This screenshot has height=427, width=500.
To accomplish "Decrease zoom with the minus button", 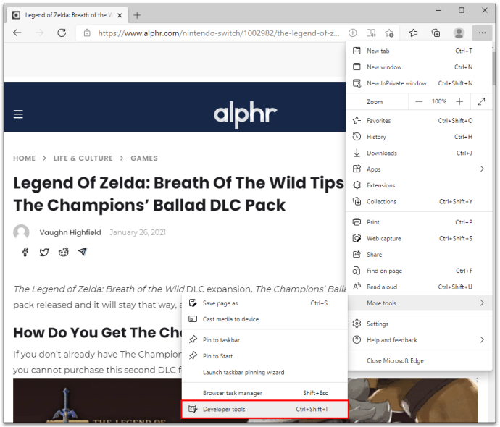I will pyautogui.click(x=419, y=101).
